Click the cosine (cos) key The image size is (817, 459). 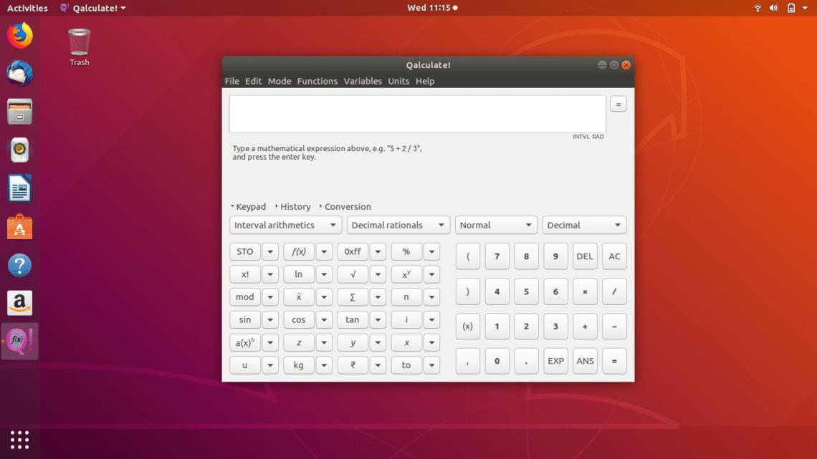click(x=298, y=319)
